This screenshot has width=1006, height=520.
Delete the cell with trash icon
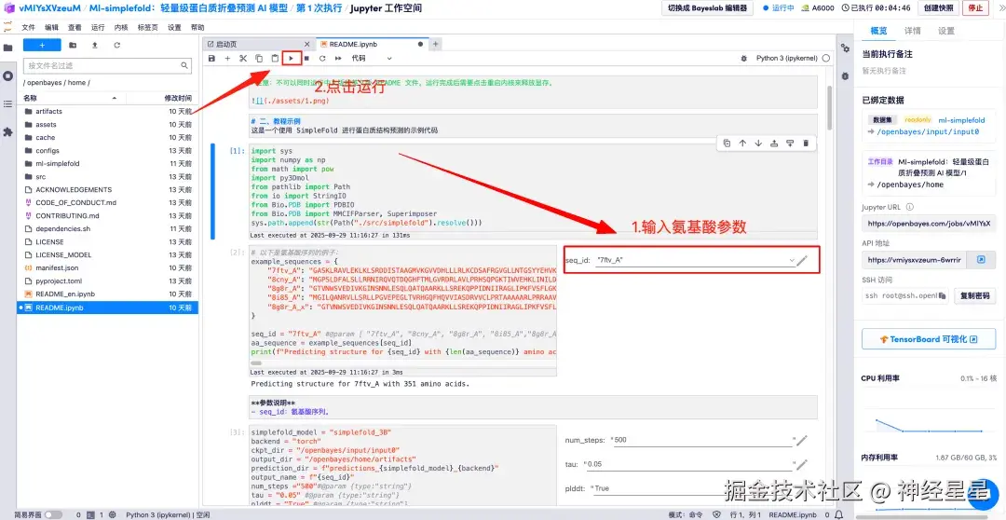[806, 144]
